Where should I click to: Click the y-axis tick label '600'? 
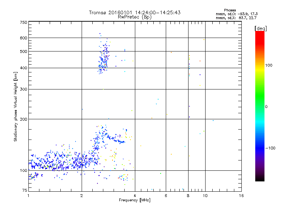coord(23,38)
